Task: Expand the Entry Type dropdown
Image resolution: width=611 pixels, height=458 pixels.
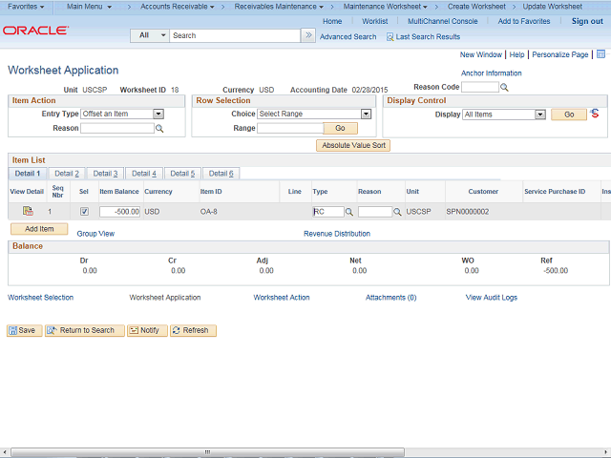Action: click(x=158, y=114)
